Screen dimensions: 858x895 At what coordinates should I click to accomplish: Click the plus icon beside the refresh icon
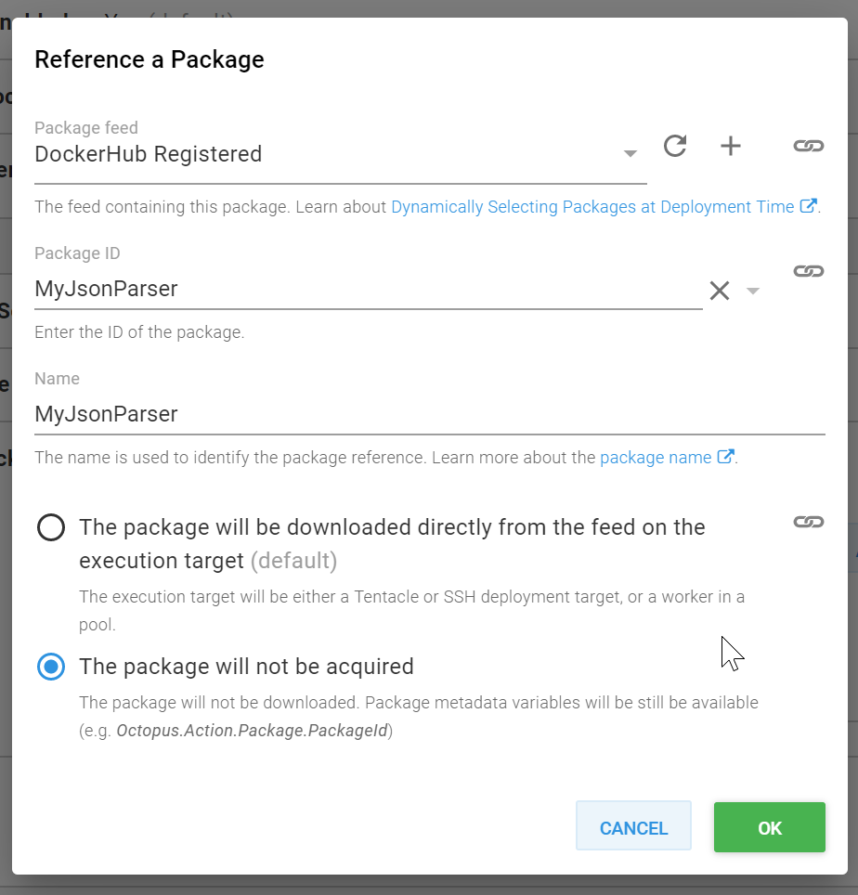click(731, 146)
